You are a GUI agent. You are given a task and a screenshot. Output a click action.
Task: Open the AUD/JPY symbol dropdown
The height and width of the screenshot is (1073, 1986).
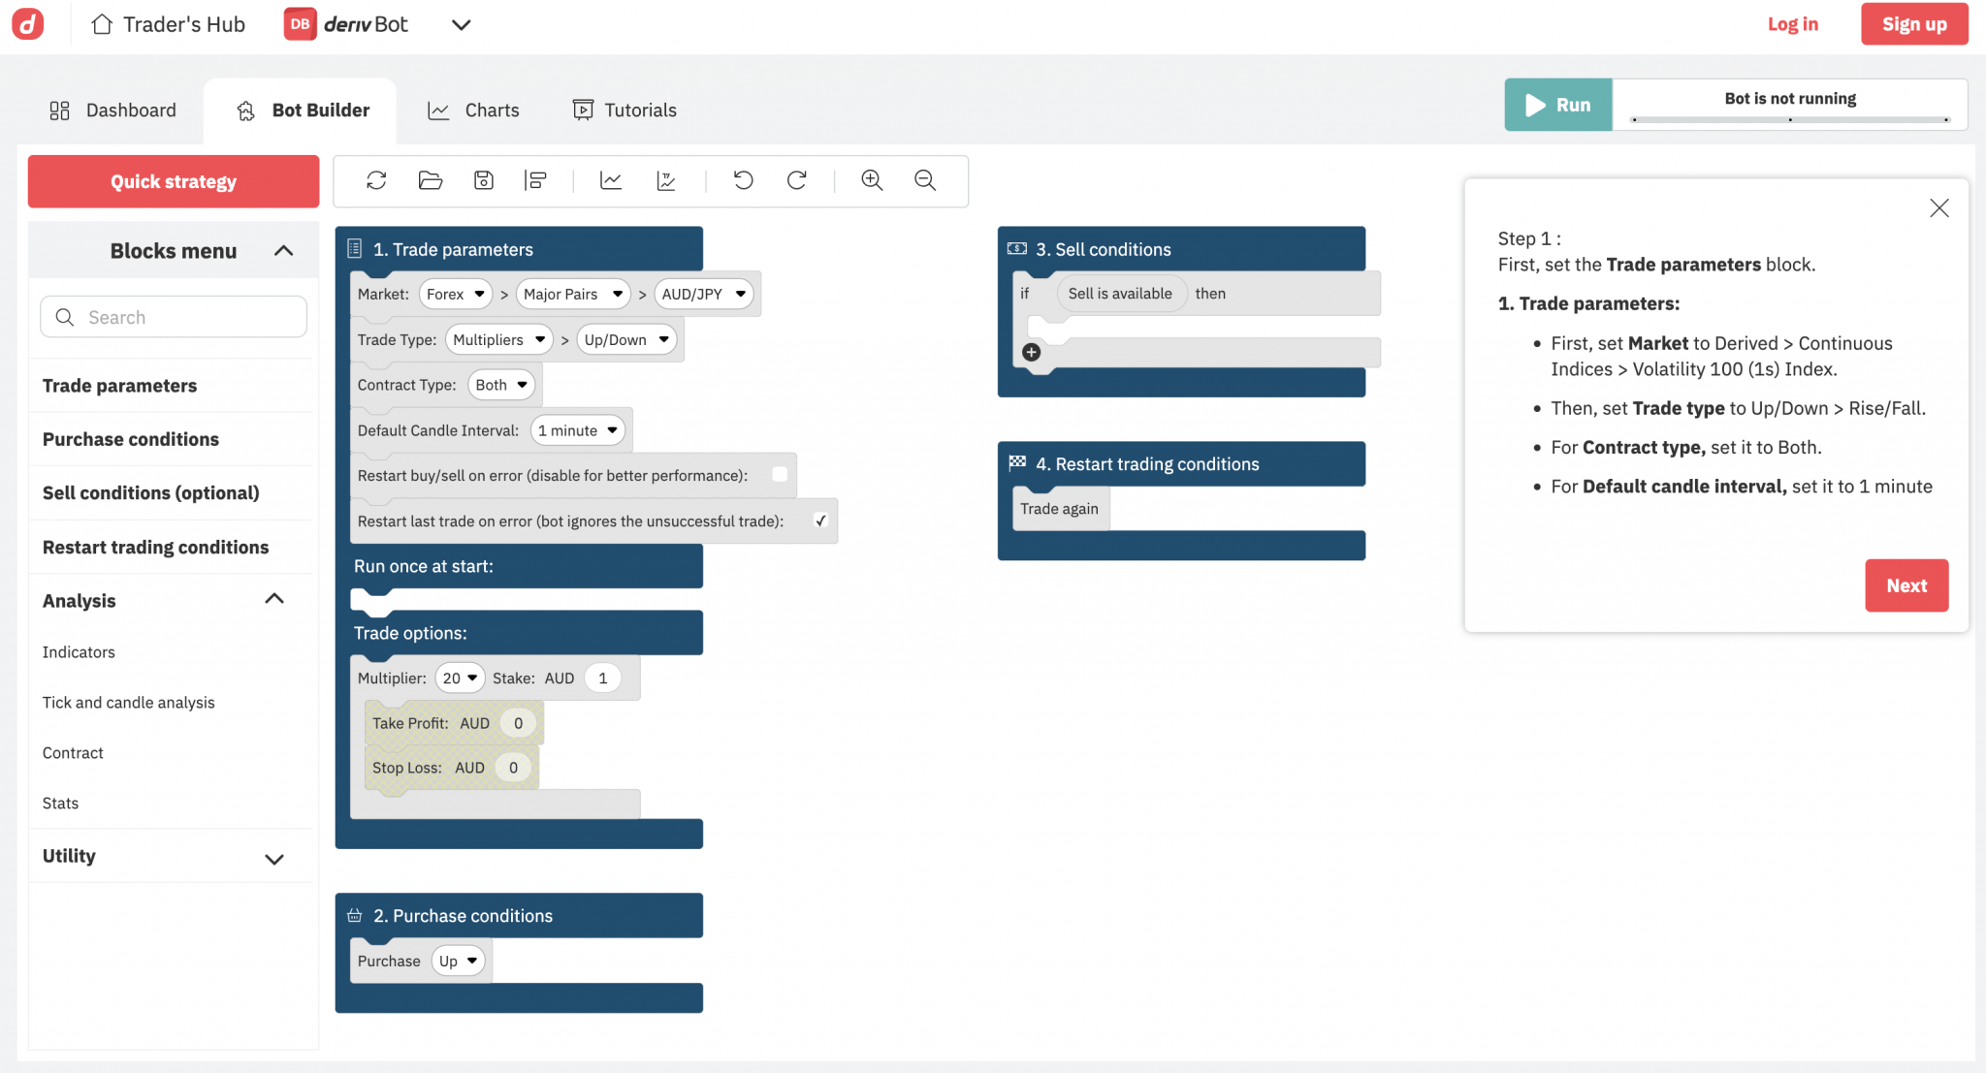pos(704,294)
